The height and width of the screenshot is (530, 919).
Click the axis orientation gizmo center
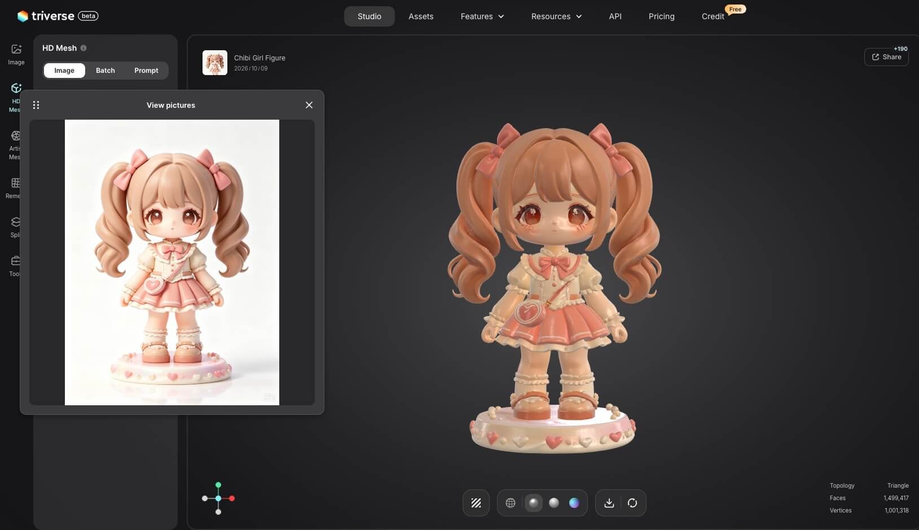(x=218, y=498)
